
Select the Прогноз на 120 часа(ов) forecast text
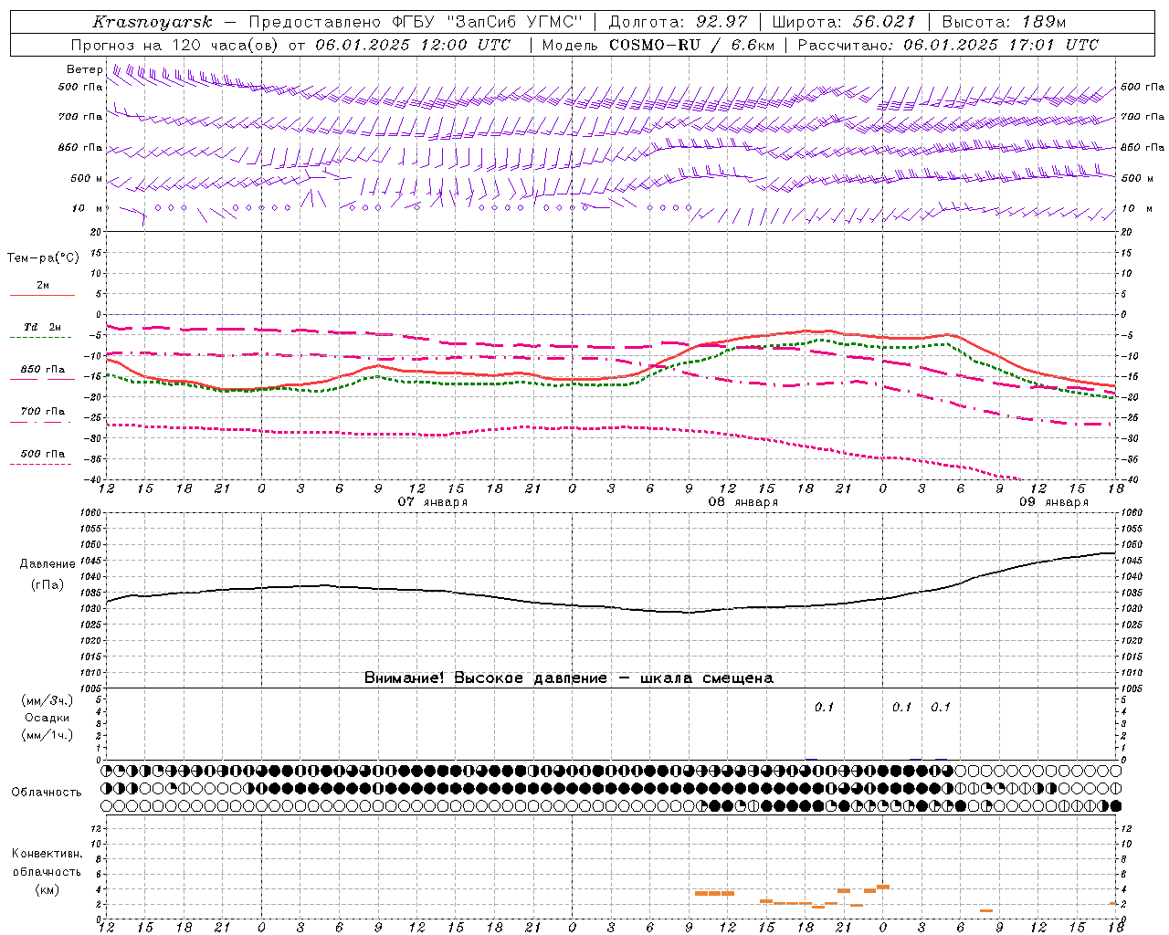177,45
